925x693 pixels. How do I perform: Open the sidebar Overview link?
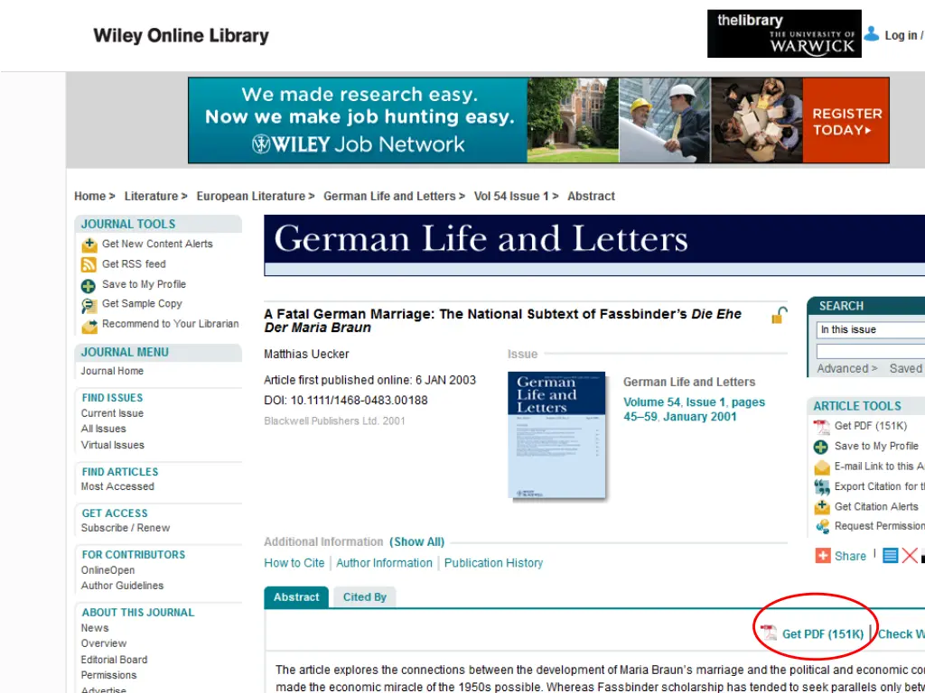[104, 642]
